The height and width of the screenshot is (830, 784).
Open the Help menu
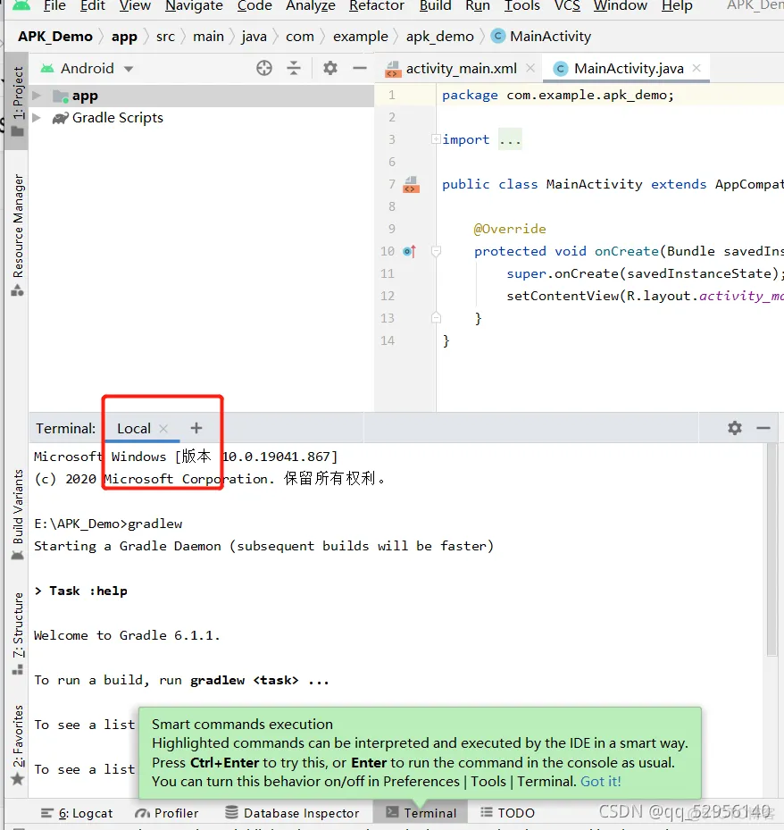click(677, 6)
